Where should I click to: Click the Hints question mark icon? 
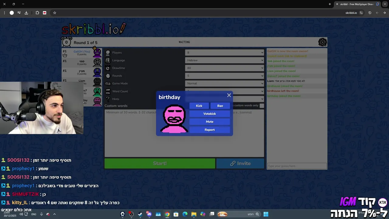[x=108, y=99]
